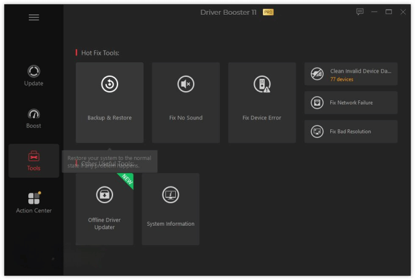Click the 'Hot Fix Tools:' heading
The height and width of the screenshot is (280, 415).
pos(100,53)
